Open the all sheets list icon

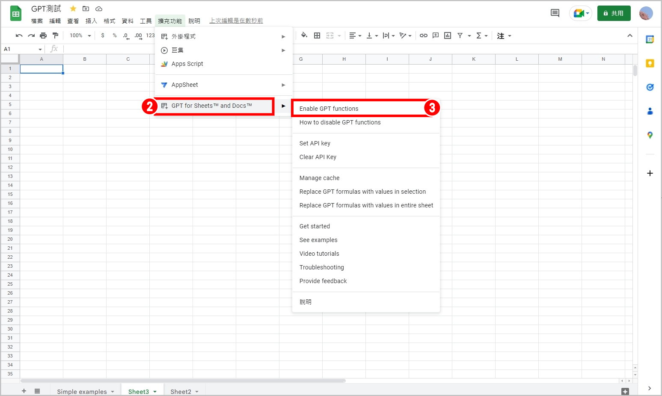tap(37, 391)
